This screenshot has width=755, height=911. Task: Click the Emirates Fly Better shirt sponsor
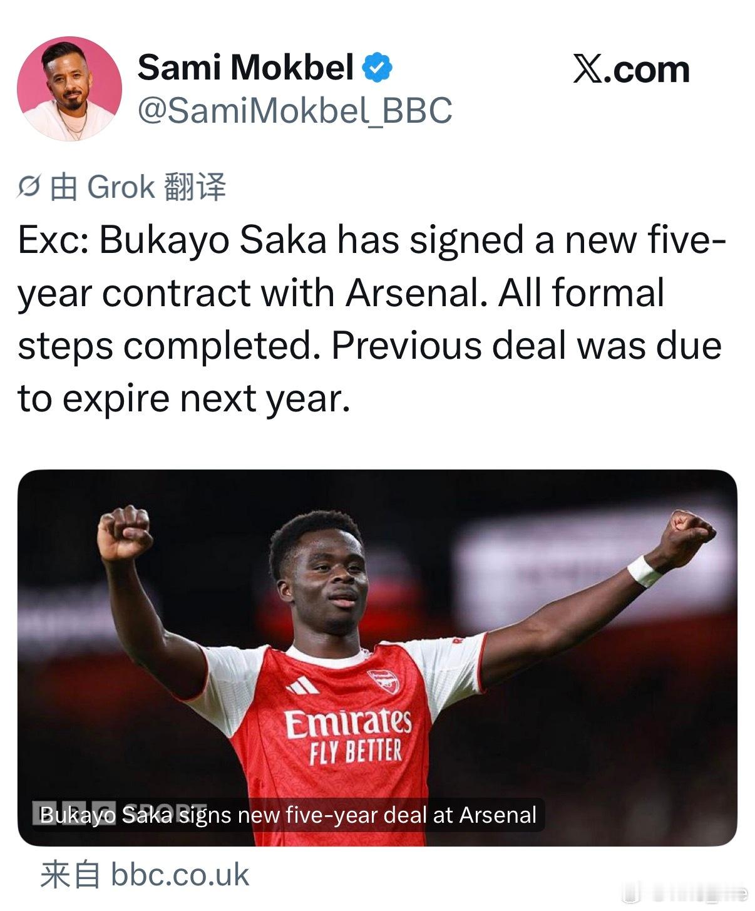pos(348,736)
